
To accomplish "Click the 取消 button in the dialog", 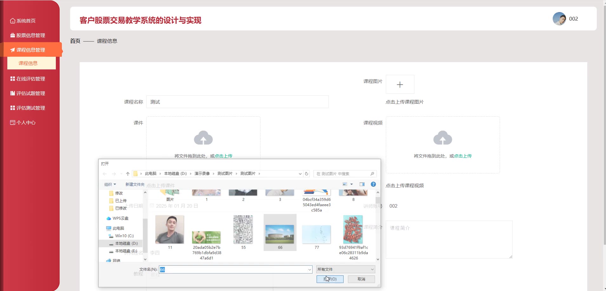I will [361, 279].
